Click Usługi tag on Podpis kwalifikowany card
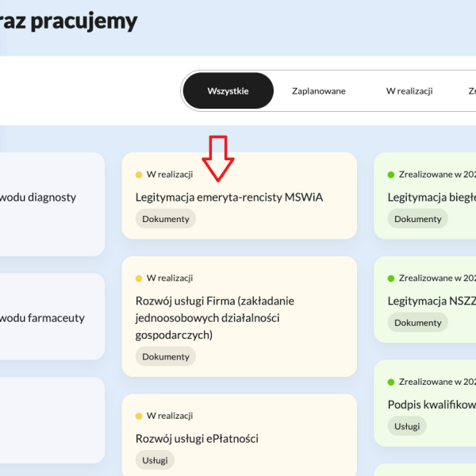476x476 pixels. tap(407, 426)
